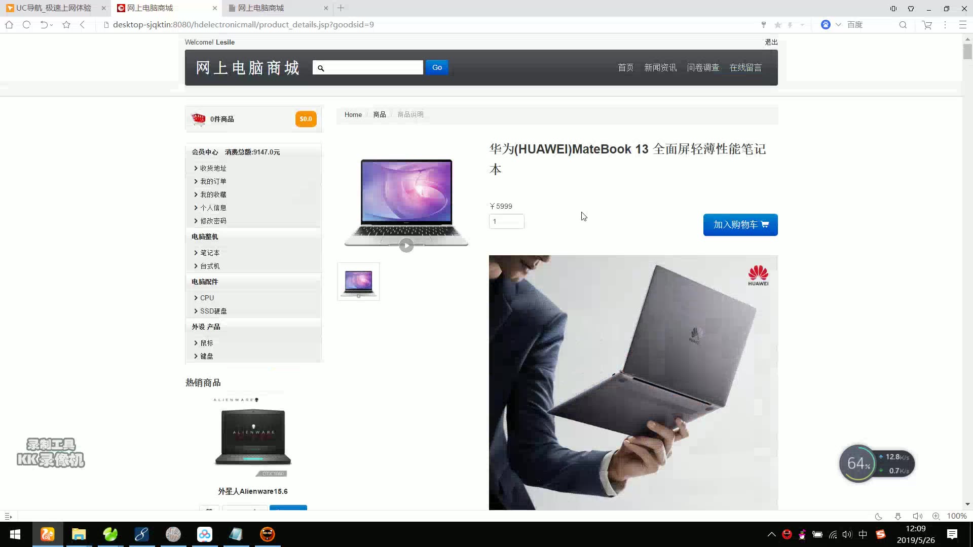Click the red basket cart icon in sidebar
The width and height of the screenshot is (973, 547).
[x=198, y=119]
